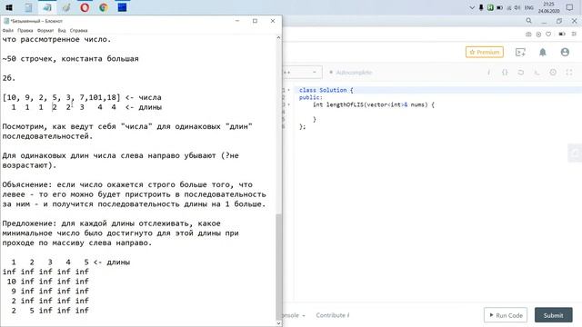Click the browser heart bookmark icon
This screenshot has height=327, width=582.
click(548, 35)
